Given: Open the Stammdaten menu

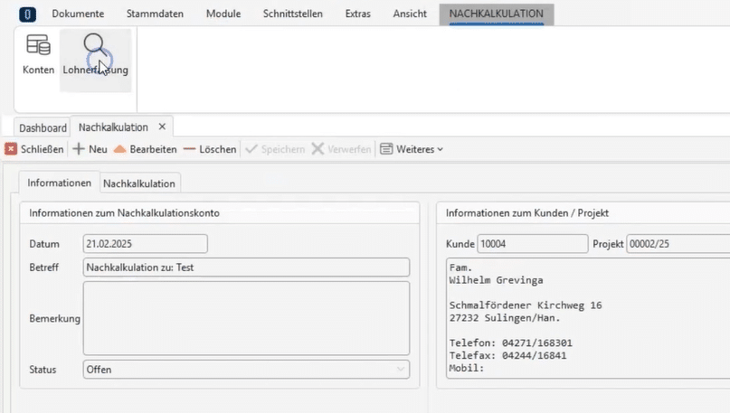Looking at the screenshot, I should 155,14.
